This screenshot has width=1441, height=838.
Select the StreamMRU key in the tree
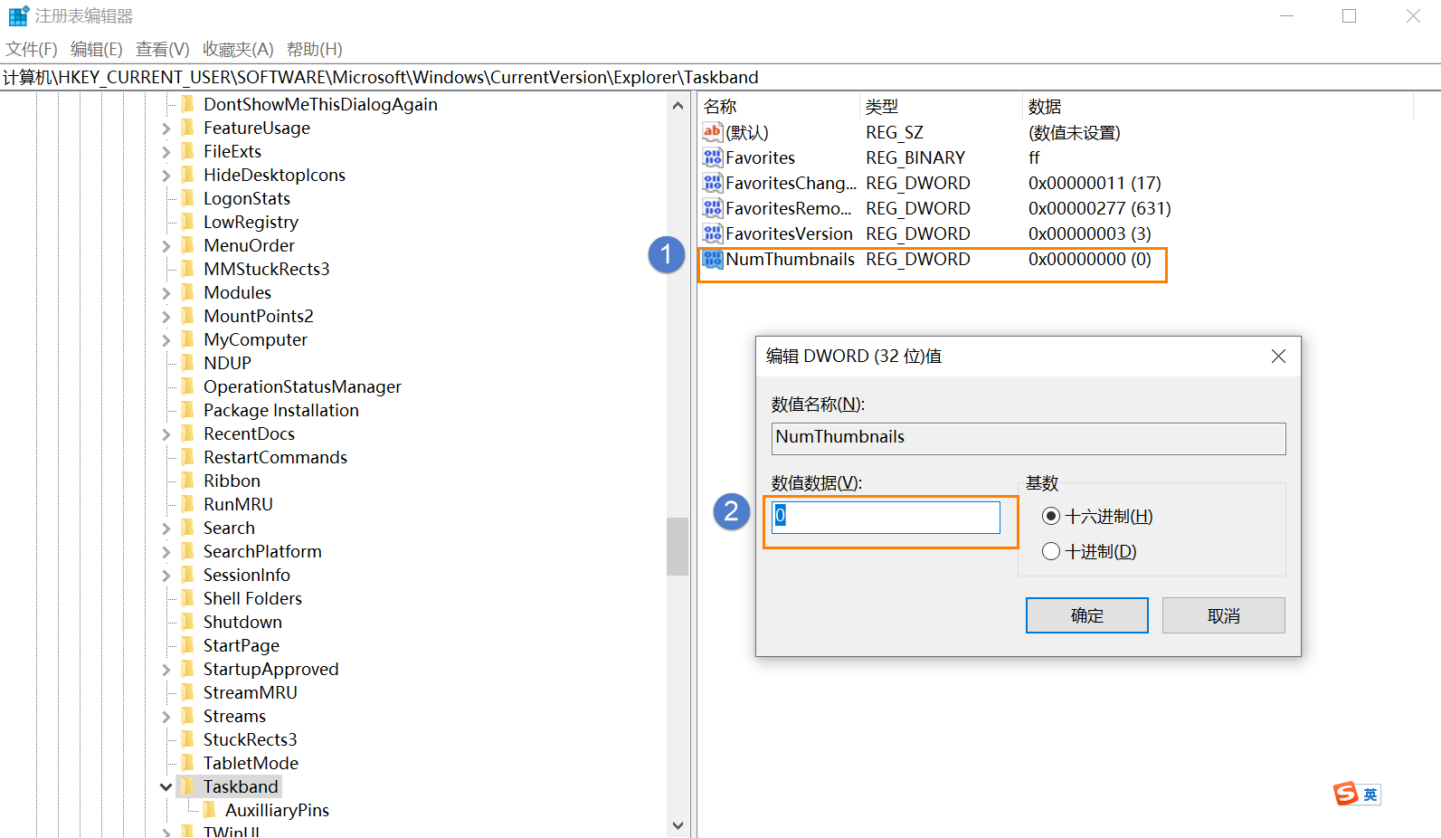(250, 692)
